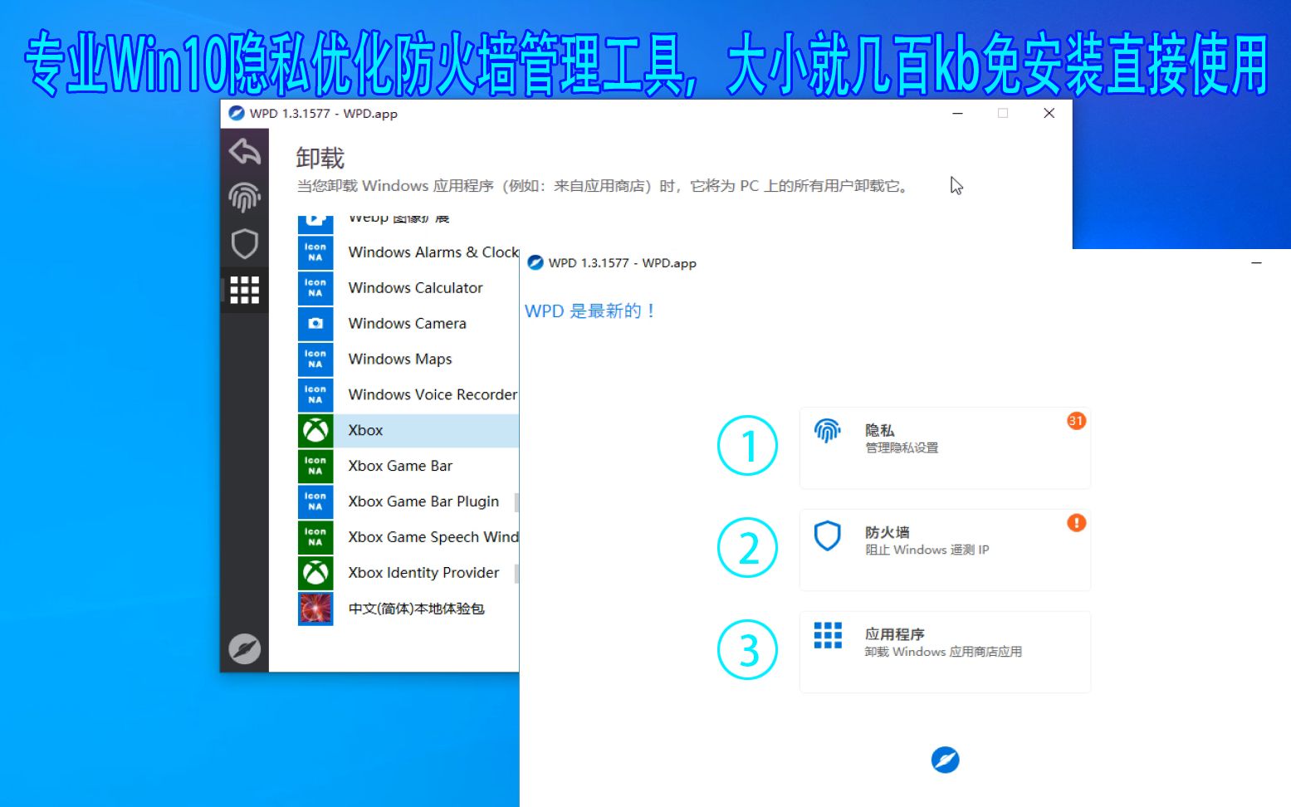Click the Windows Camera icon

click(x=315, y=324)
